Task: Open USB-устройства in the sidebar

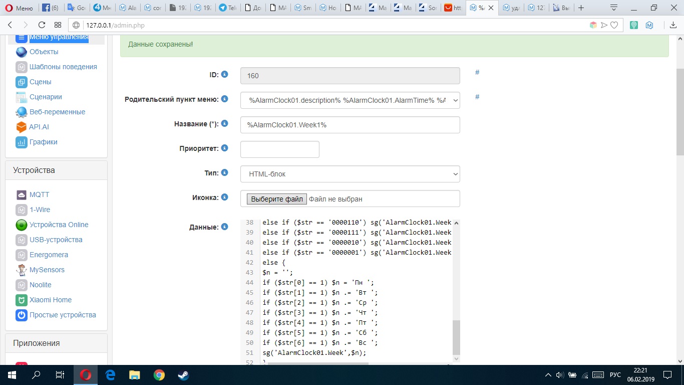Action: pos(56,240)
